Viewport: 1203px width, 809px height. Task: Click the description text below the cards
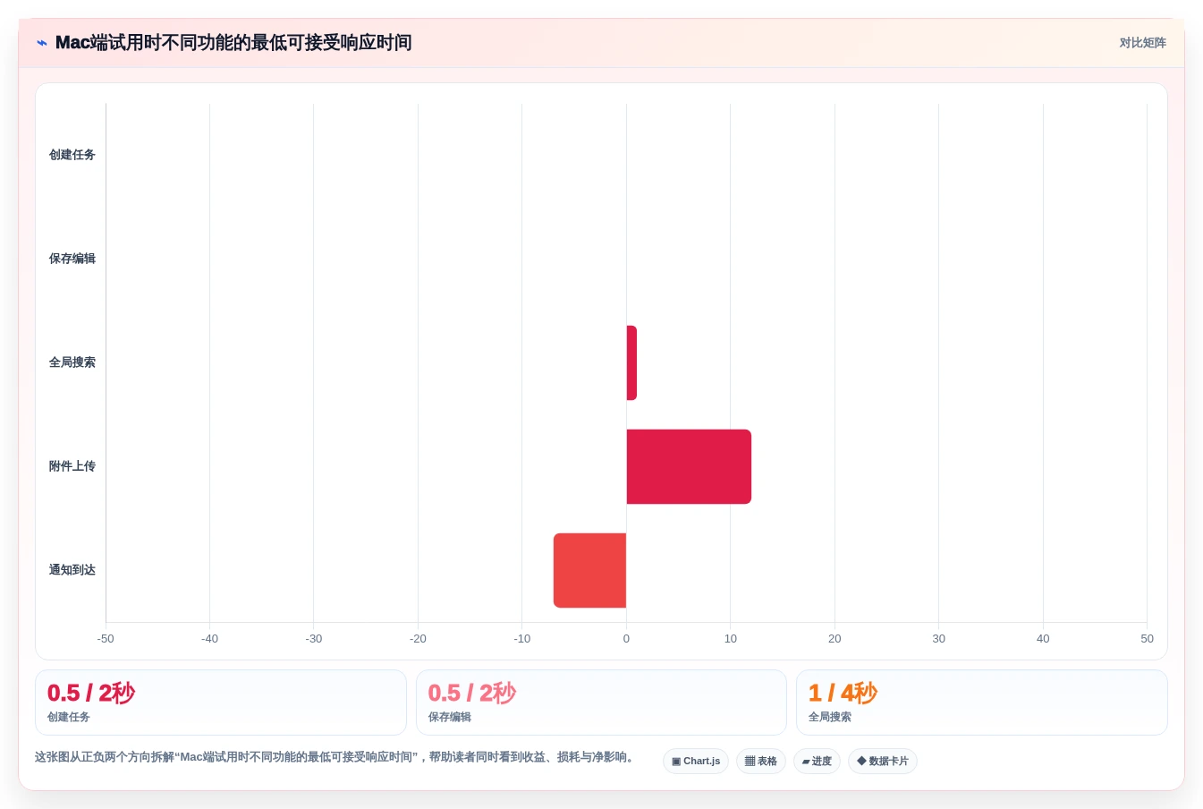click(336, 757)
